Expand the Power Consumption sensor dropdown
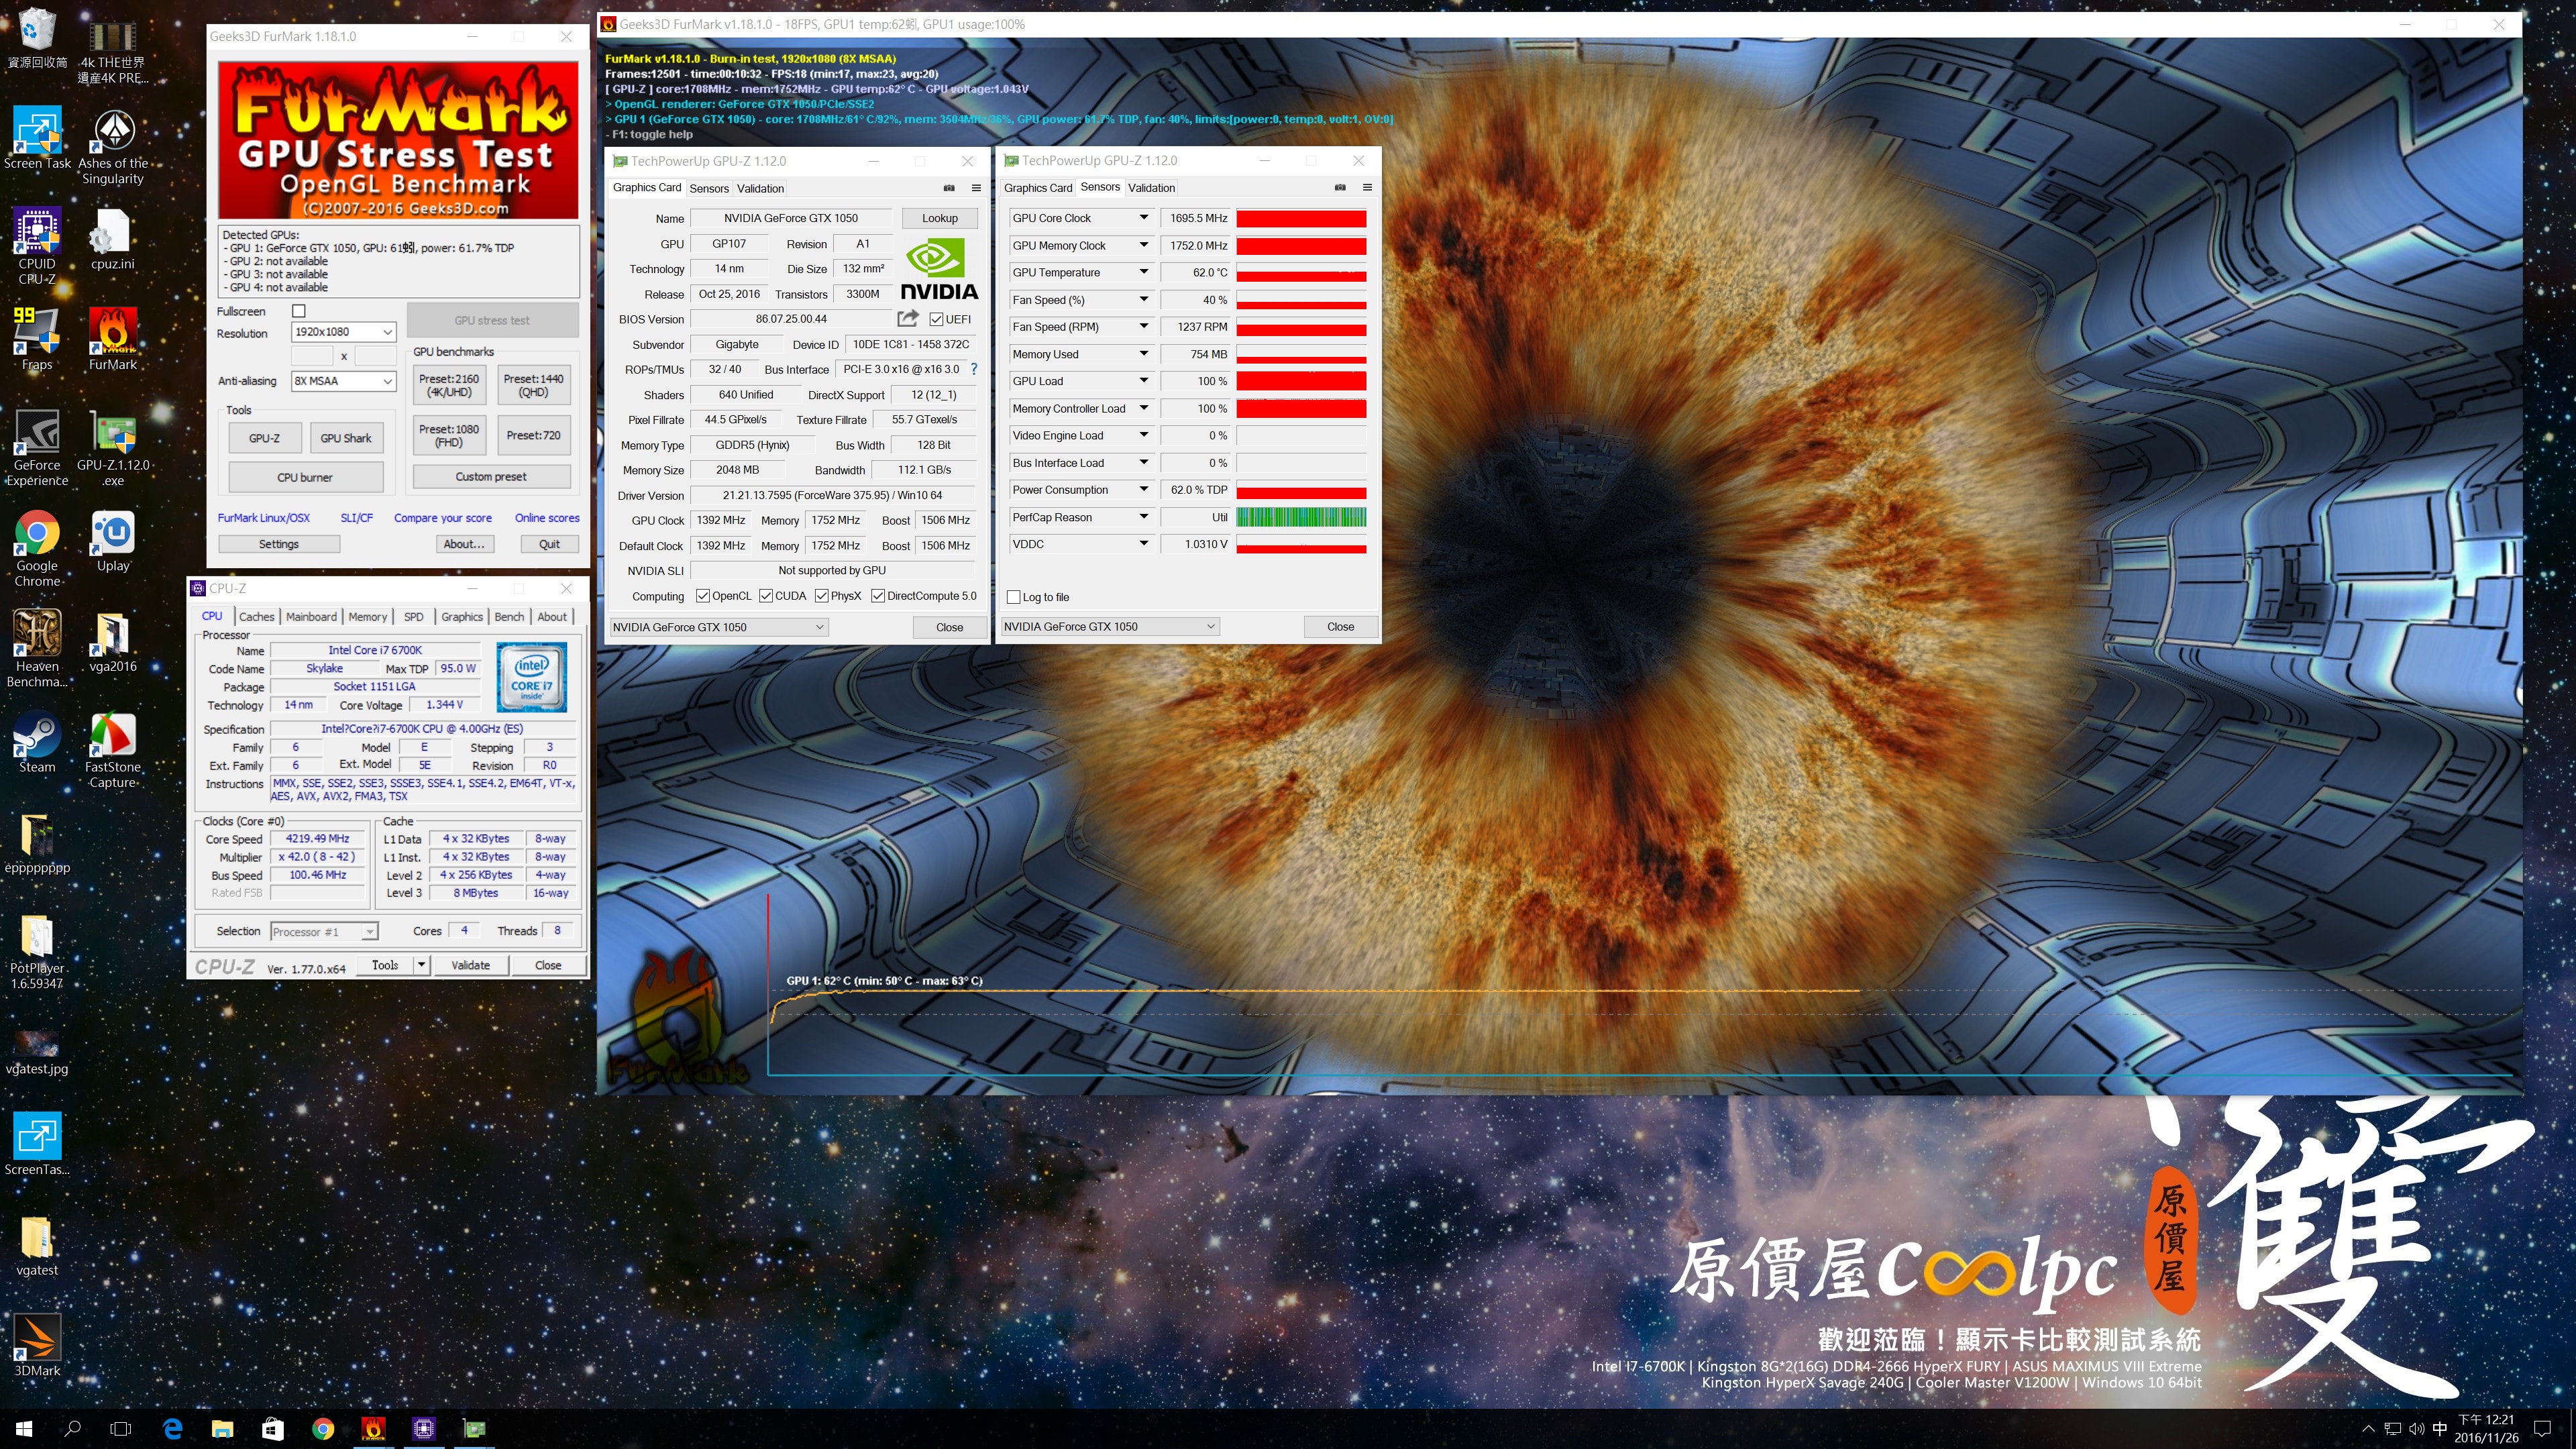The width and height of the screenshot is (2576, 1449). click(1143, 490)
